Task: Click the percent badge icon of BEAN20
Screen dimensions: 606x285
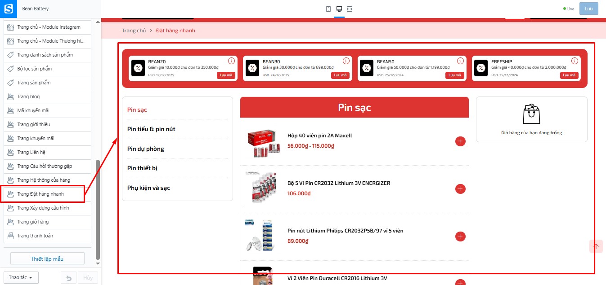Action: 138,68
